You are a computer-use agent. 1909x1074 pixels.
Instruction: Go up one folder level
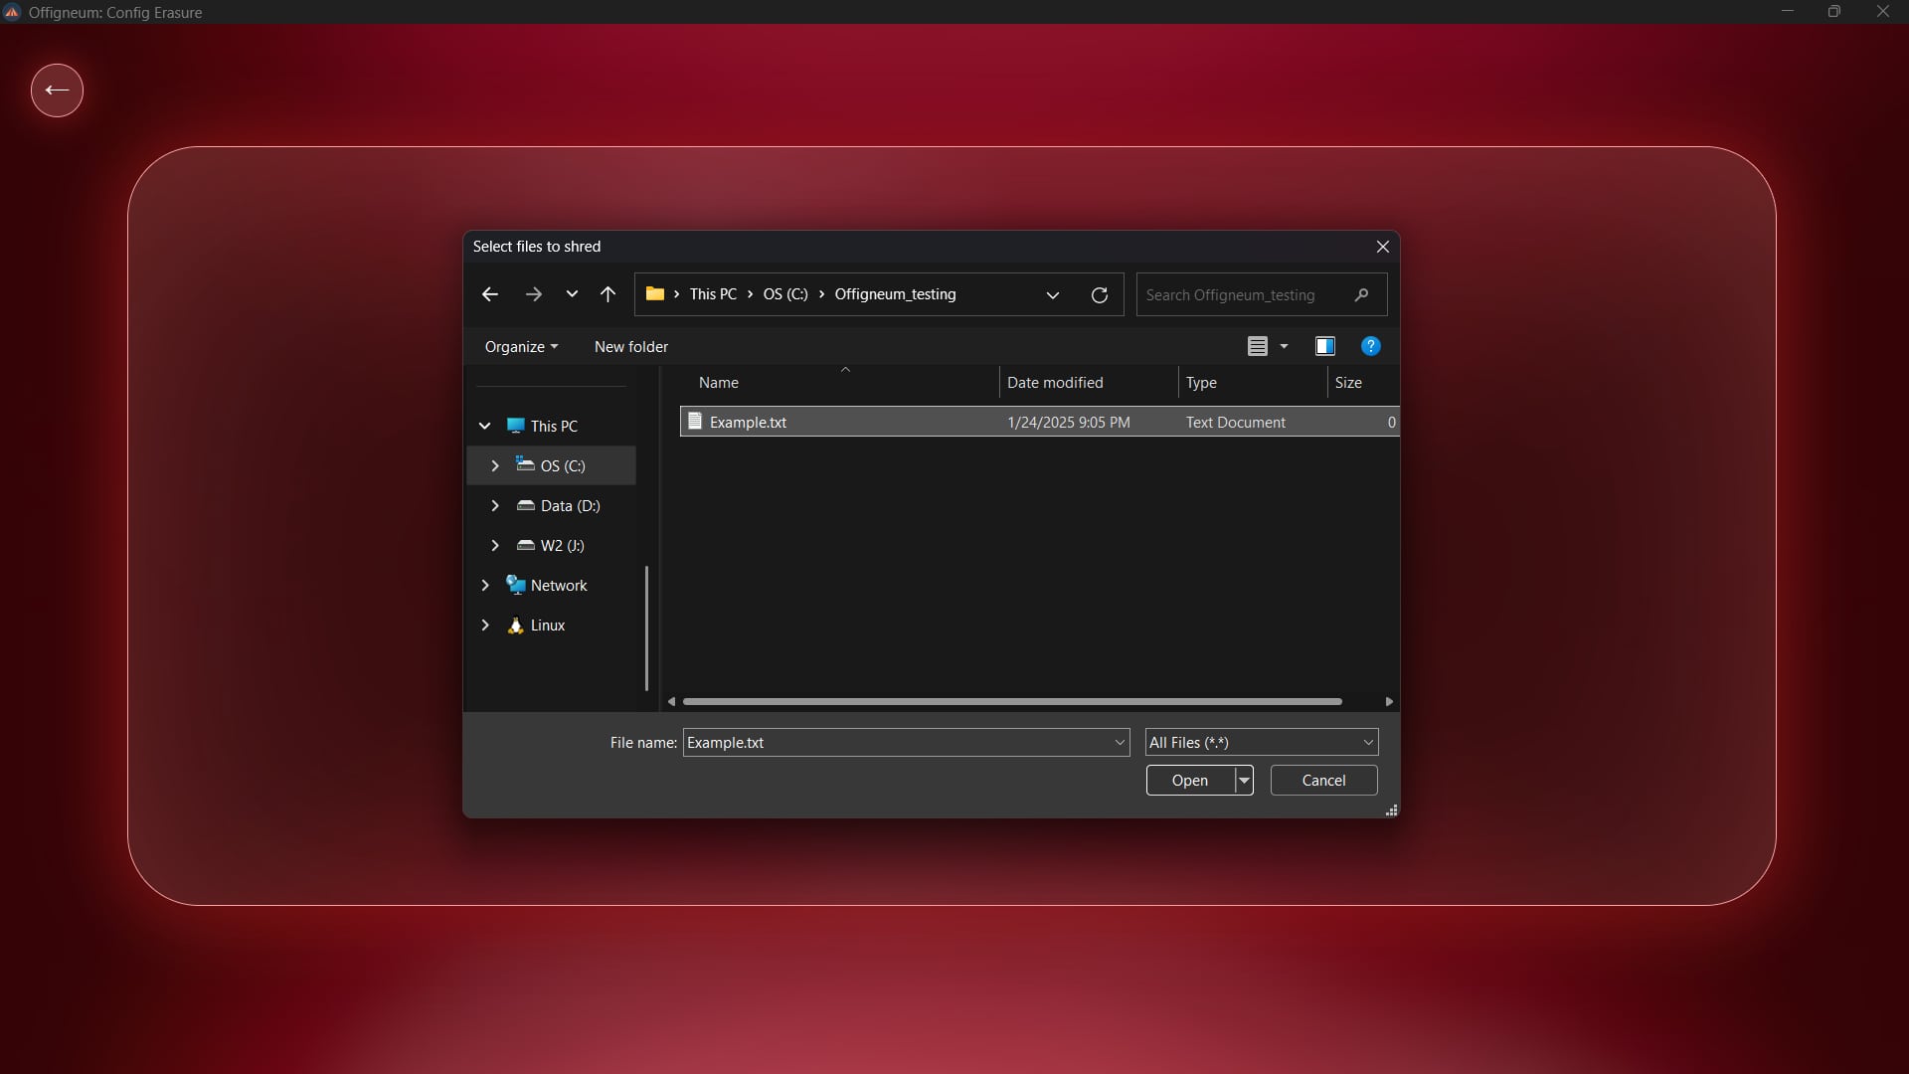coord(607,294)
